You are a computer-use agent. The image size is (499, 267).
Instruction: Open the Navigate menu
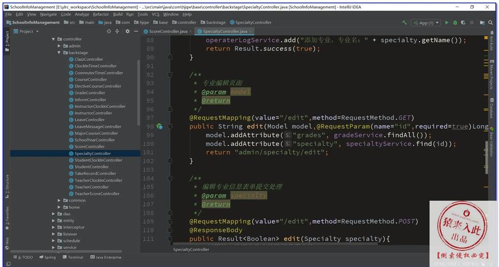[x=48, y=14]
